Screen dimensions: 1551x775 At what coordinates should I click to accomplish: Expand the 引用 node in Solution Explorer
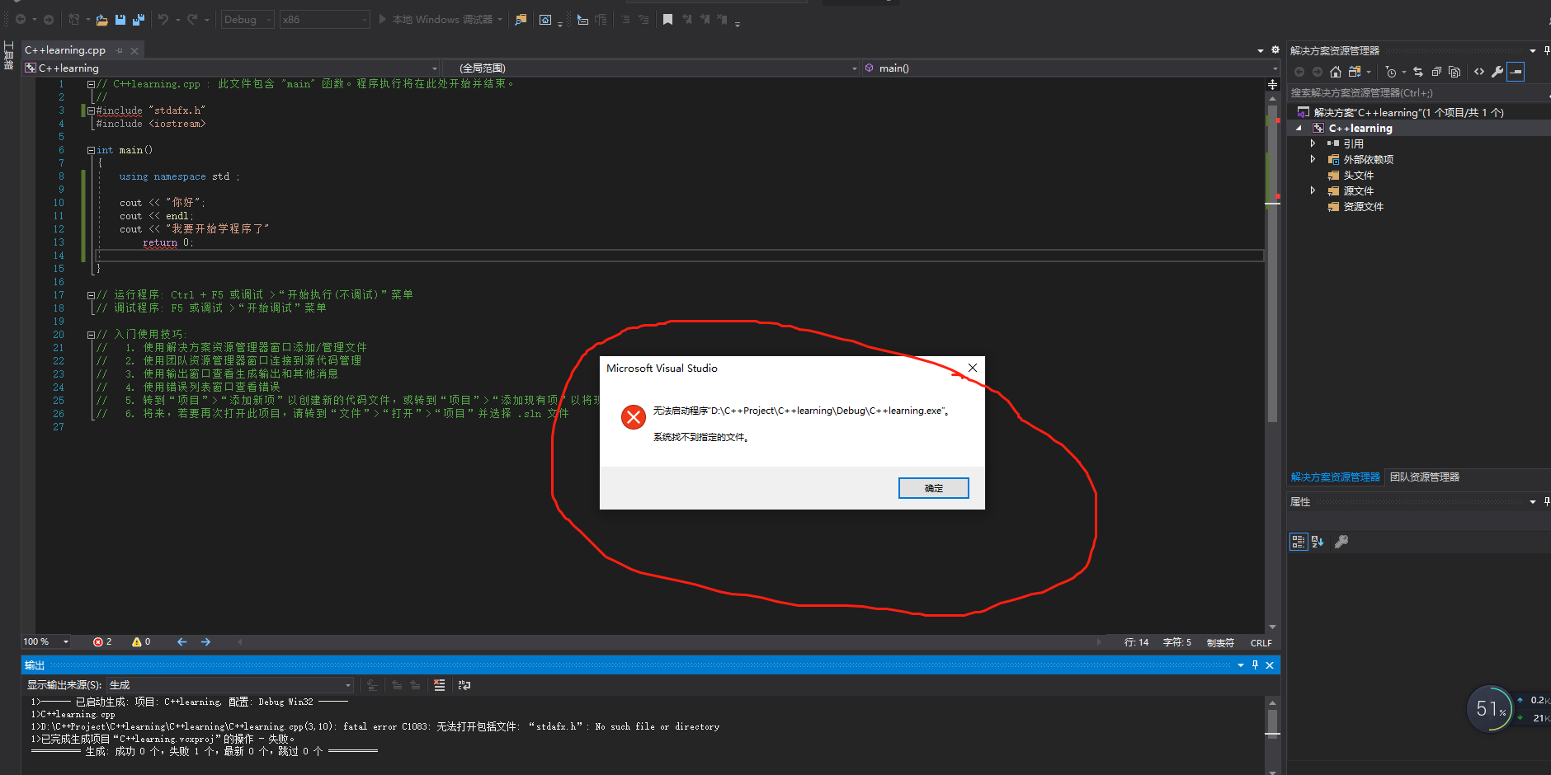pyautogui.click(x=1313, y=143)
